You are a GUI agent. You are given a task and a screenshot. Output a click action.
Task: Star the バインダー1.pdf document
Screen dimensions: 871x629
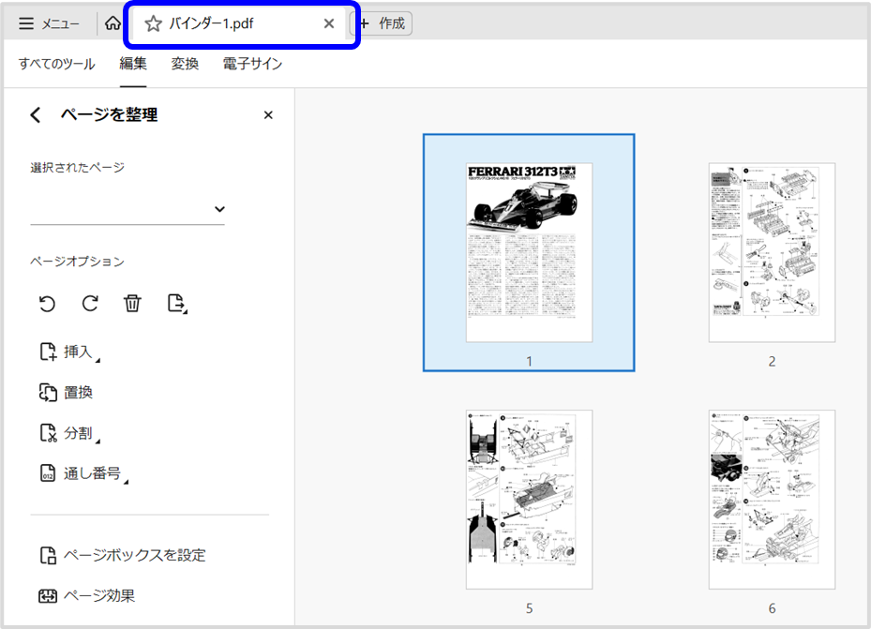coord(153,23)
